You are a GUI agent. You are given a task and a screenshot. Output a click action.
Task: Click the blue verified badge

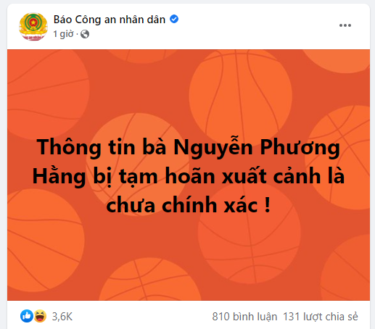pyautogui.click(x=174, y=19)
